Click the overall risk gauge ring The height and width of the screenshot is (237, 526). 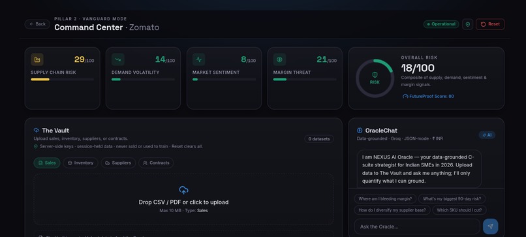point(375,78)
